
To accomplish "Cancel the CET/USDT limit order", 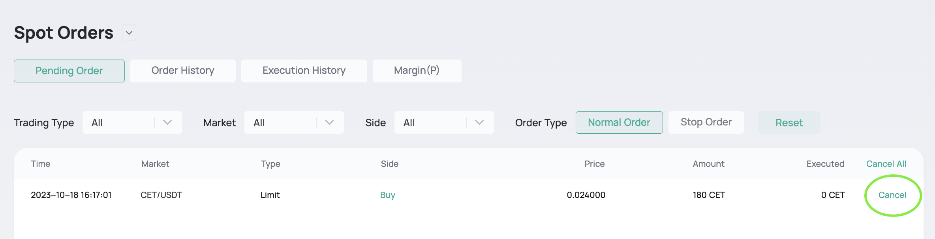I will tap(892, 195).
